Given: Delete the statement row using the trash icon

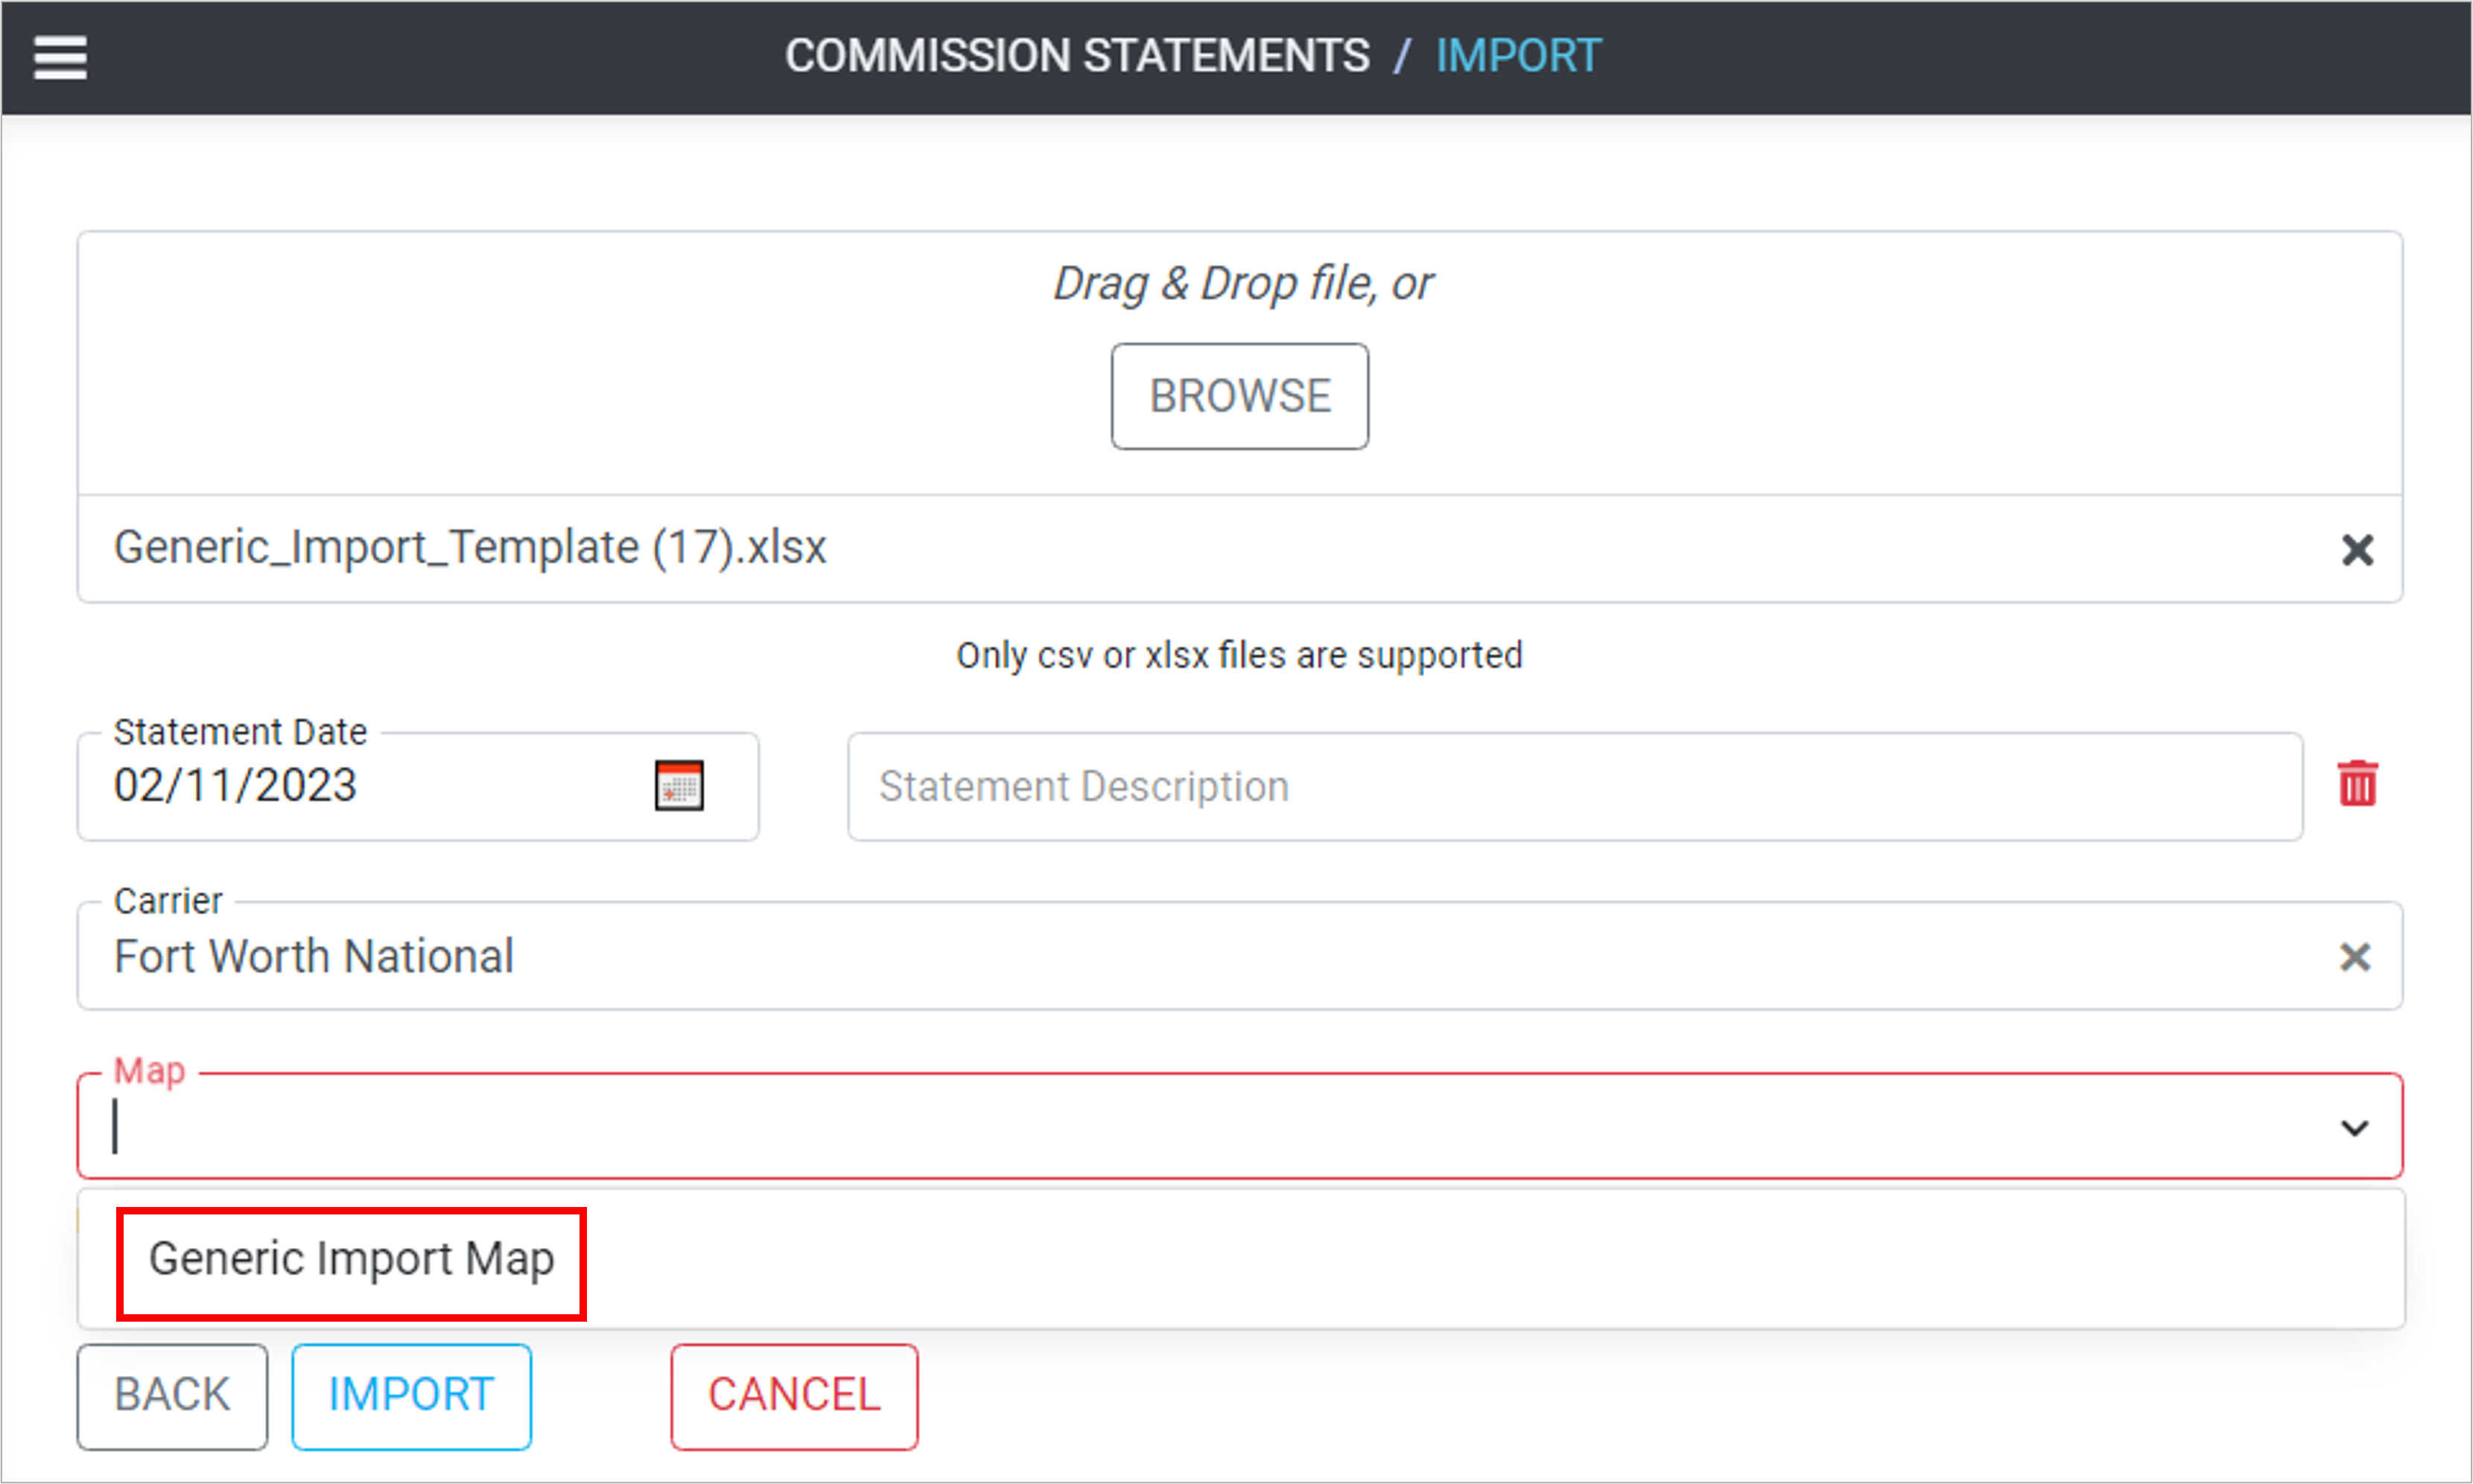Looking at the screenshot, I should (x=2357, y=784).
